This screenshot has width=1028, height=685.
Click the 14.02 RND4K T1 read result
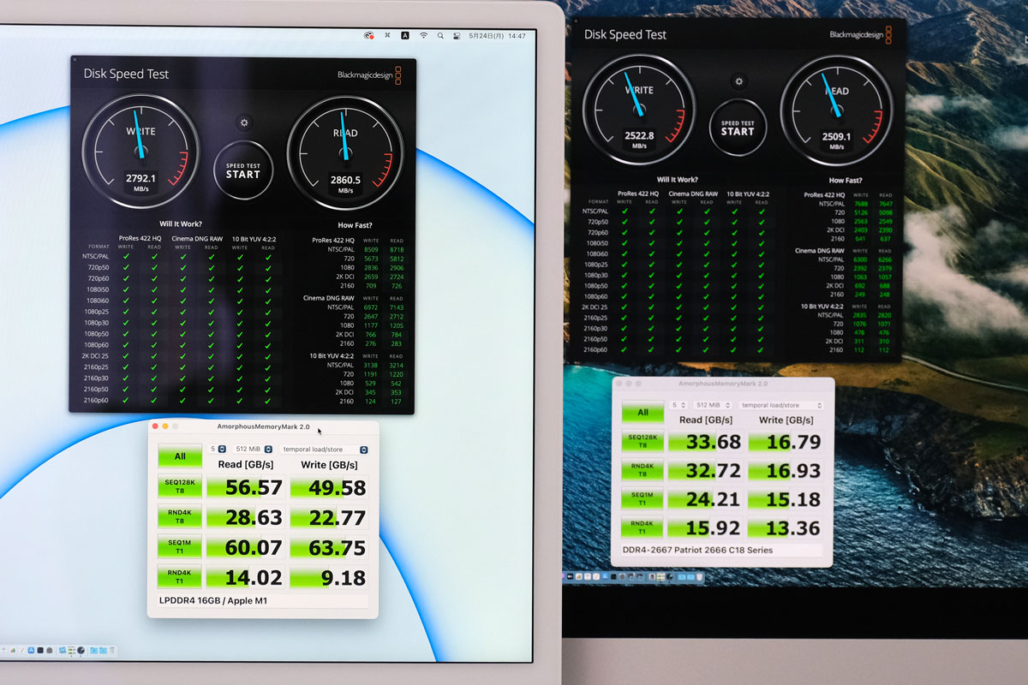pos(246,577)
